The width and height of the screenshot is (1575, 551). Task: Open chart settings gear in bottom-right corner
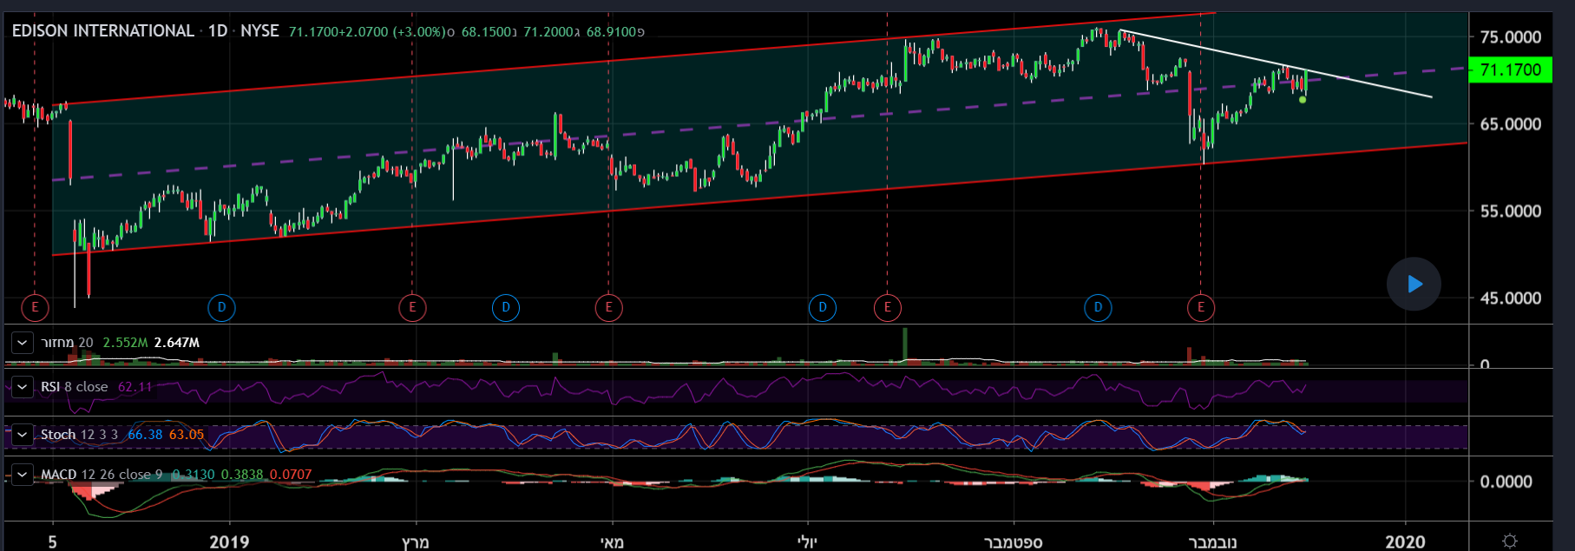1510,541
